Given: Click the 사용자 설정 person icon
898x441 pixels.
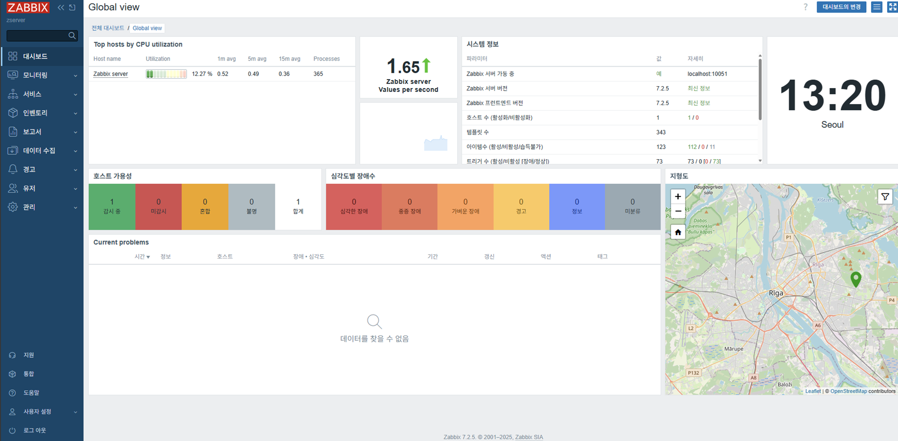Looking at the screenshot, I should 12,412.
